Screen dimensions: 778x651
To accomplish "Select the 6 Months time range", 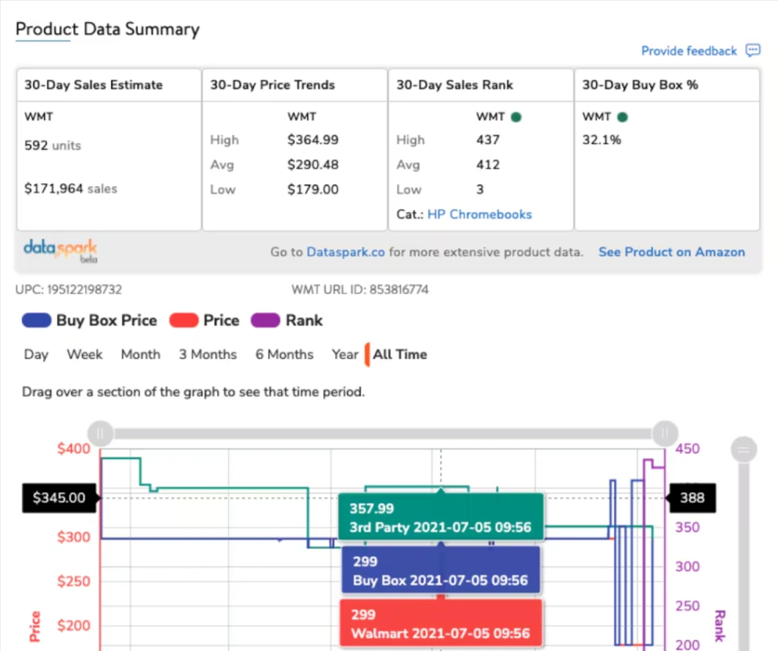I will click(284, 355).
